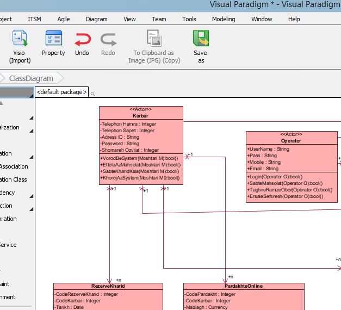Open the Agile menu

[64, 19]
